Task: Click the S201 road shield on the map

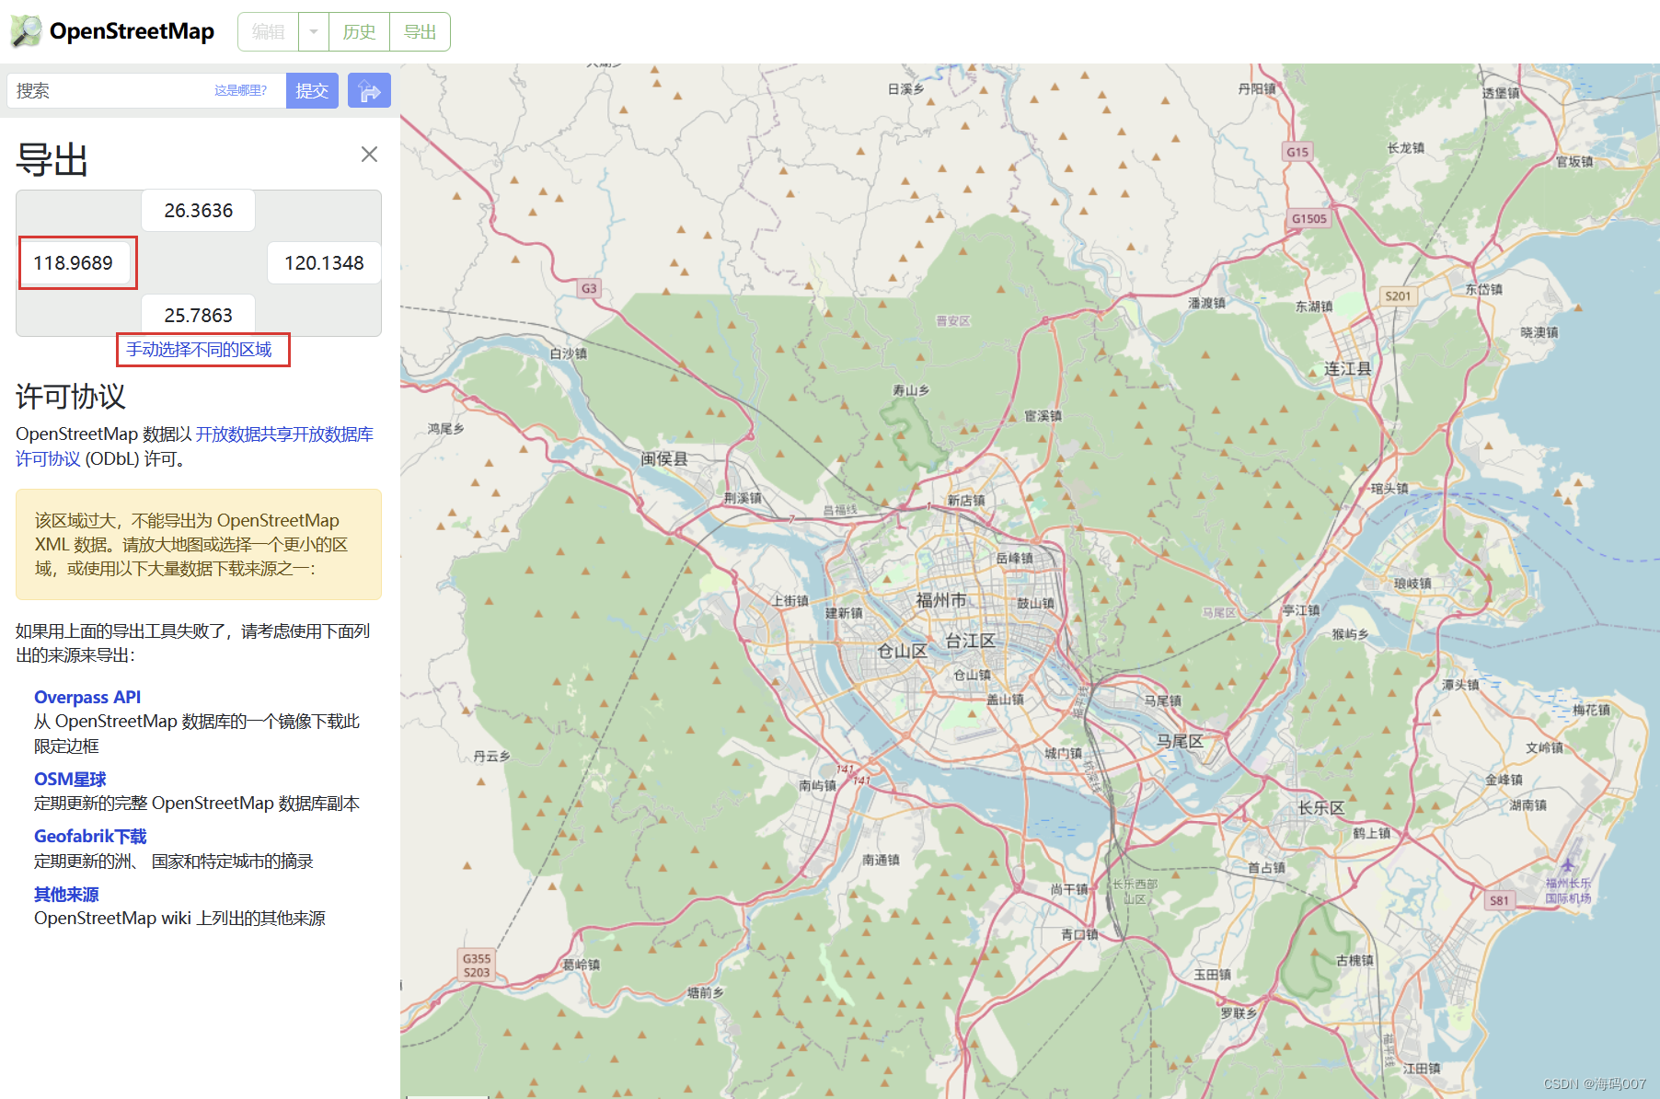Action: (1398, 295)
